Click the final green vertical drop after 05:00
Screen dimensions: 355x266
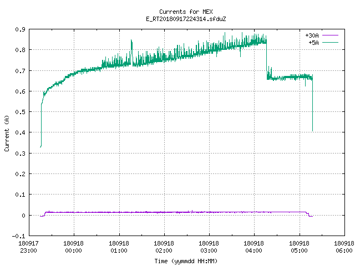pyautogui.click(x=312, y=104)
